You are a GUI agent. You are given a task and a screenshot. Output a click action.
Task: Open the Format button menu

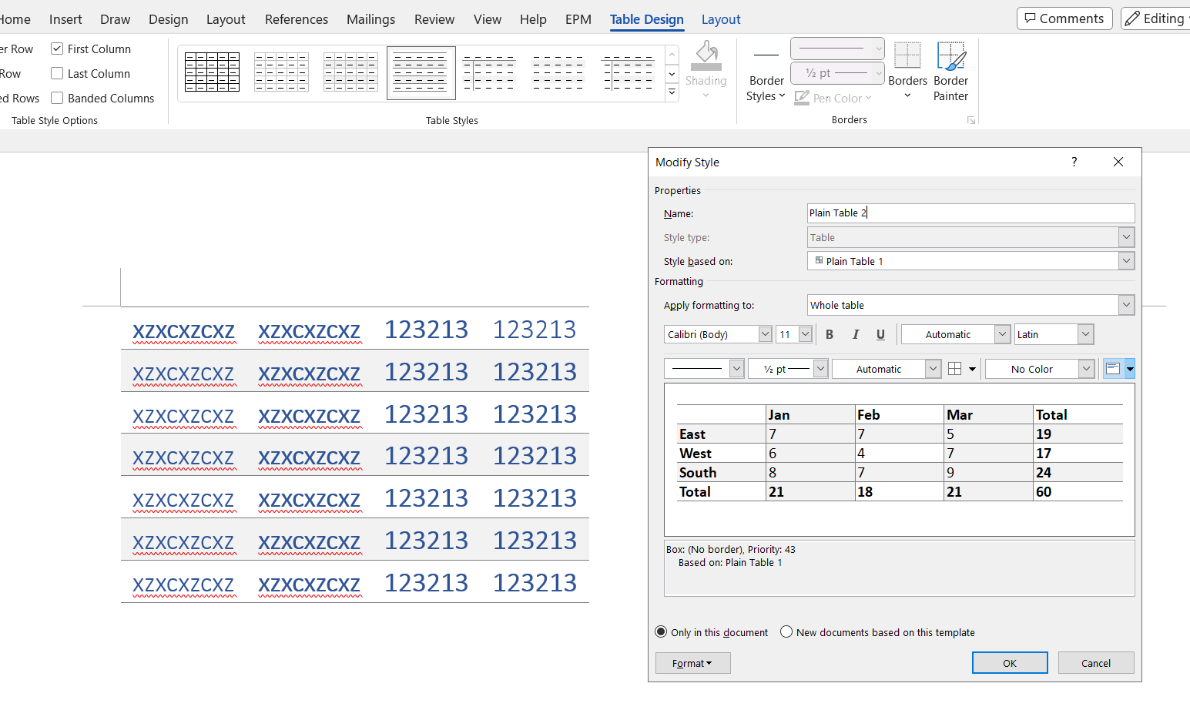[x=692, y=663]
